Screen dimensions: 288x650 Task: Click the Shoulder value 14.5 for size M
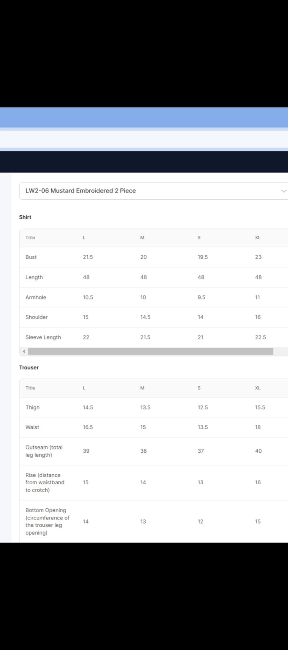(145, 317)
